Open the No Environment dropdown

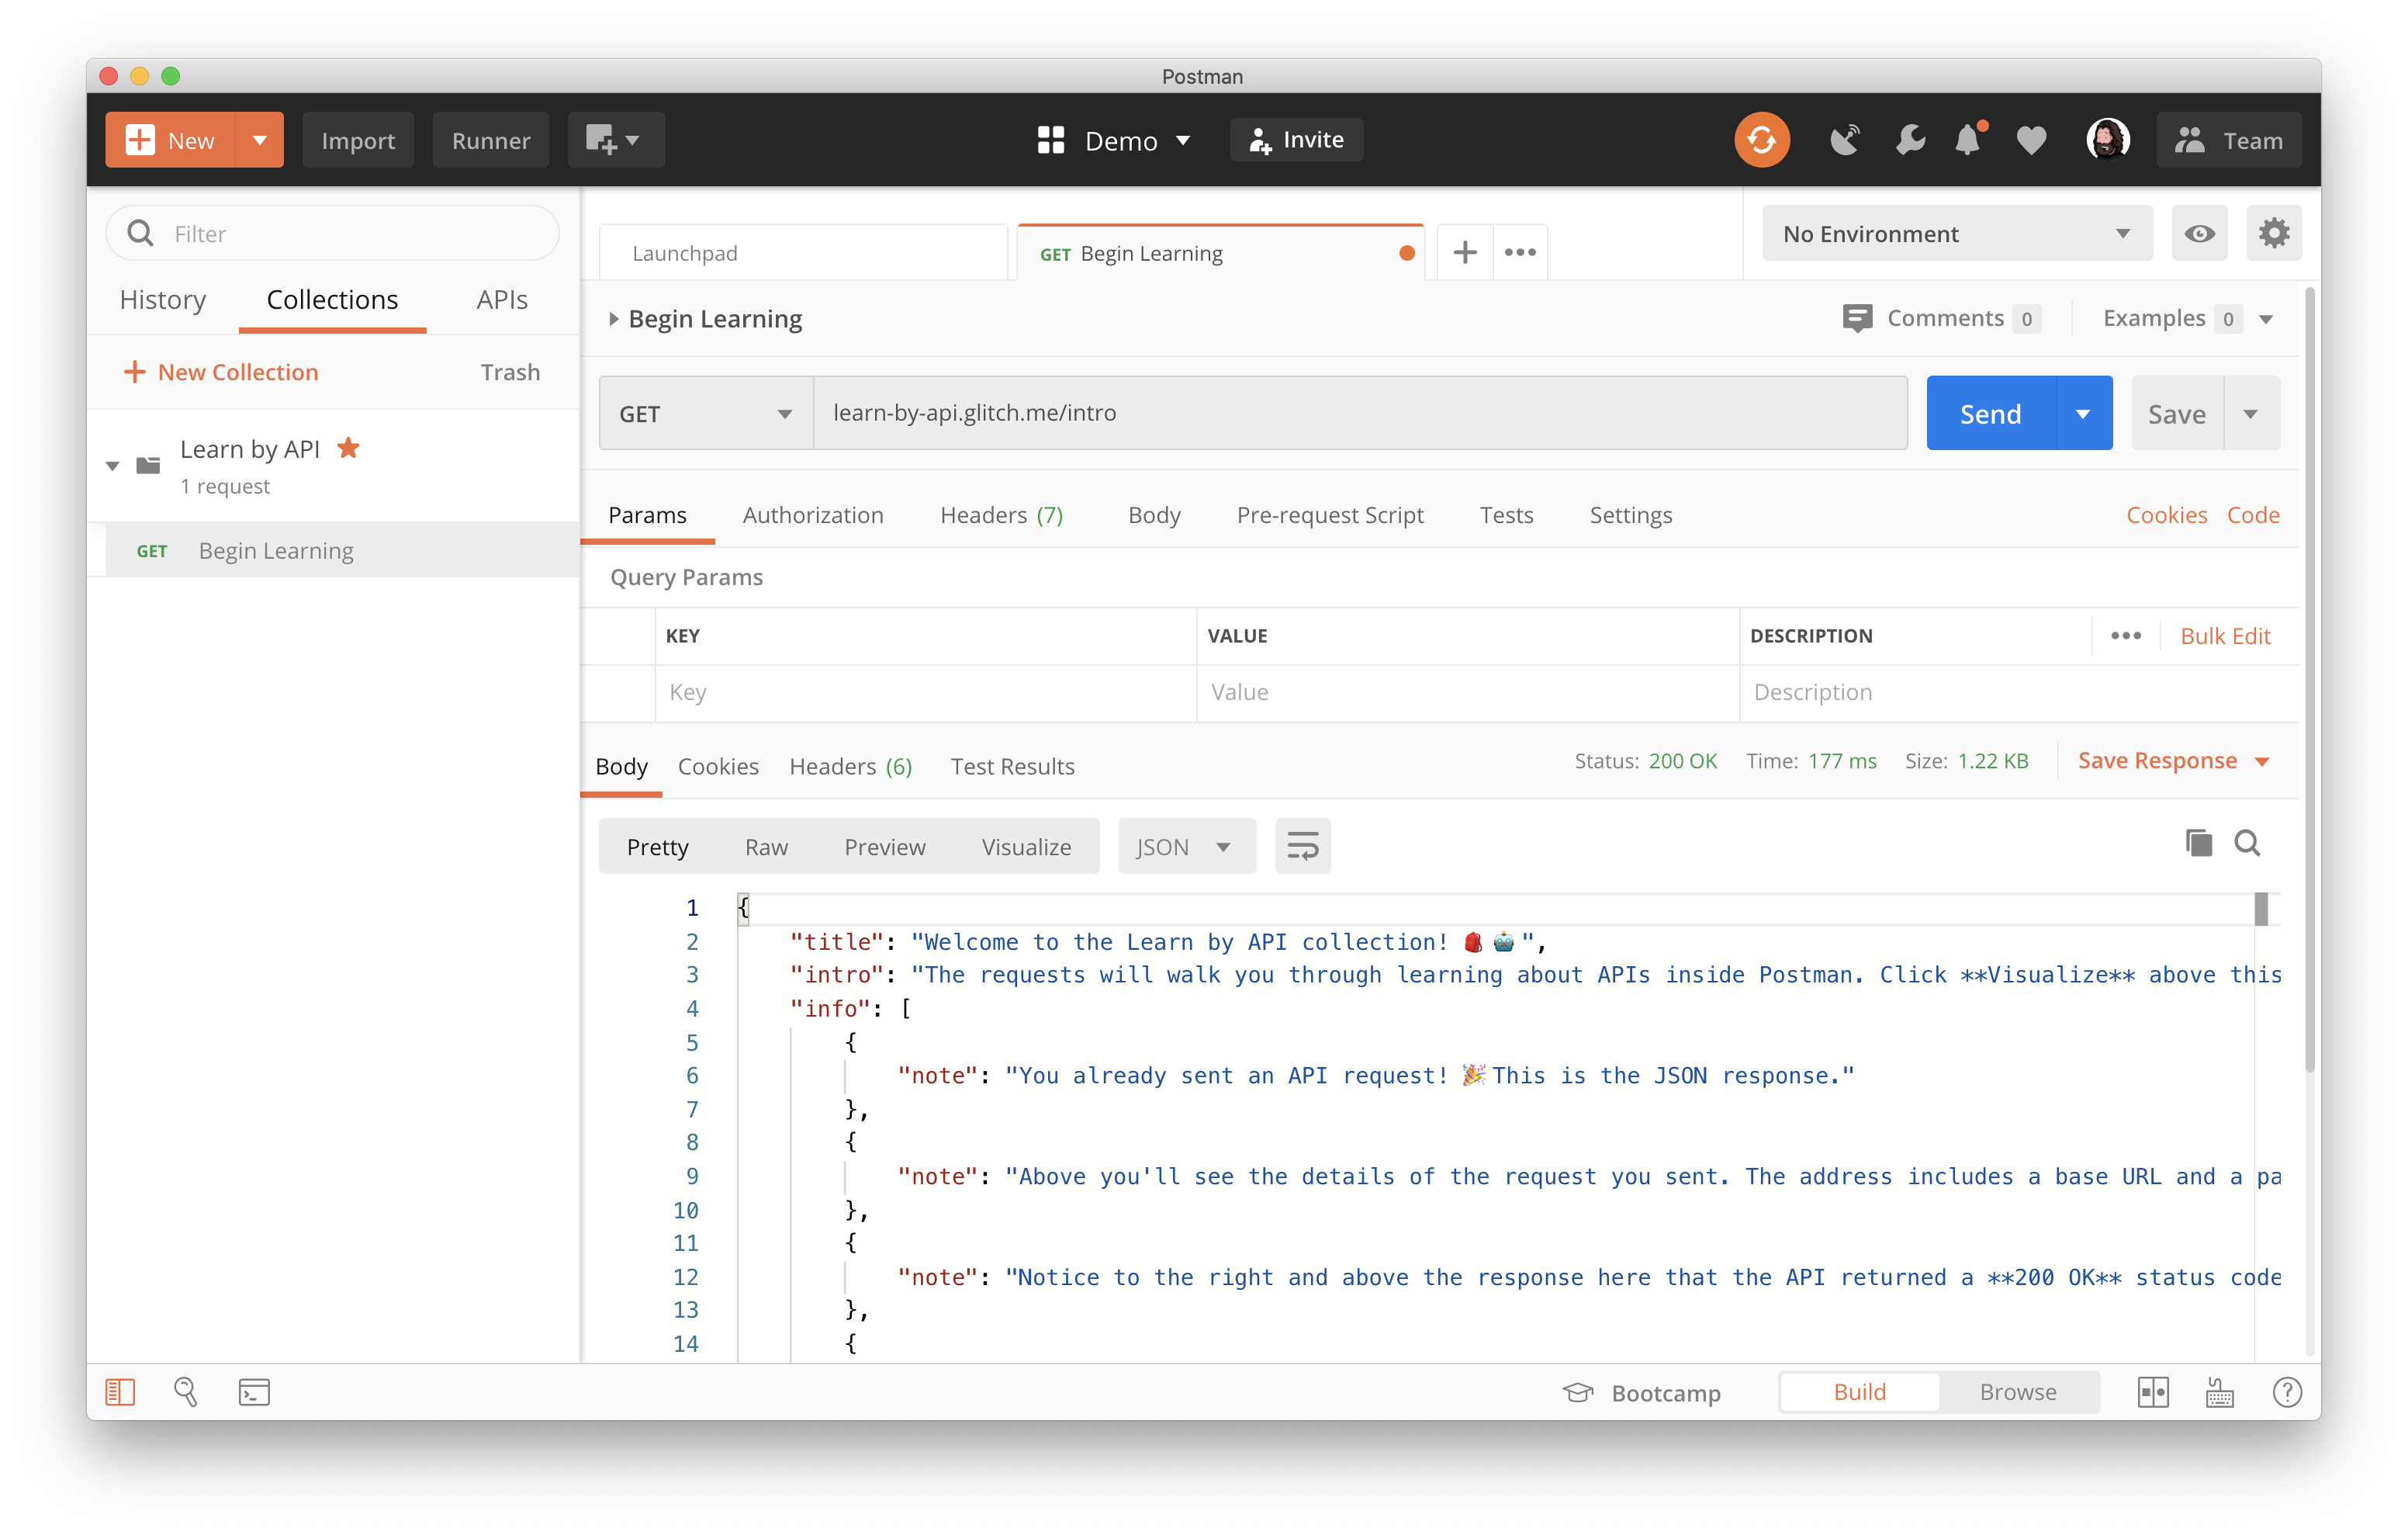point(1956,233)
